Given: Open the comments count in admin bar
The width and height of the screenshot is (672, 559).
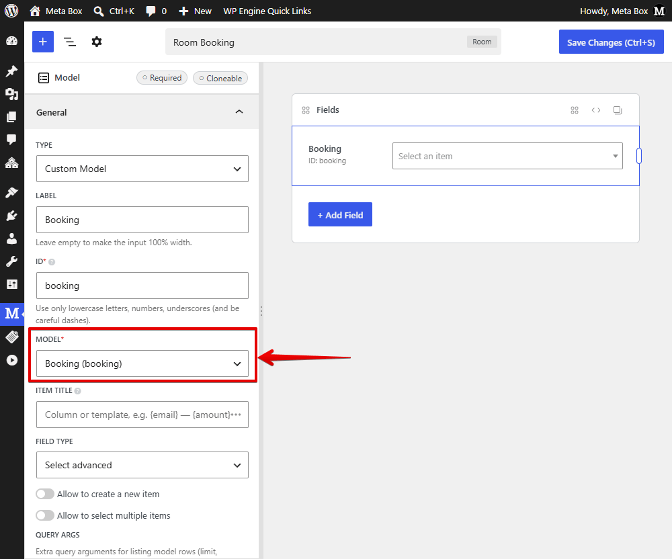Looking at the screenshot, I should click(157, 11).
